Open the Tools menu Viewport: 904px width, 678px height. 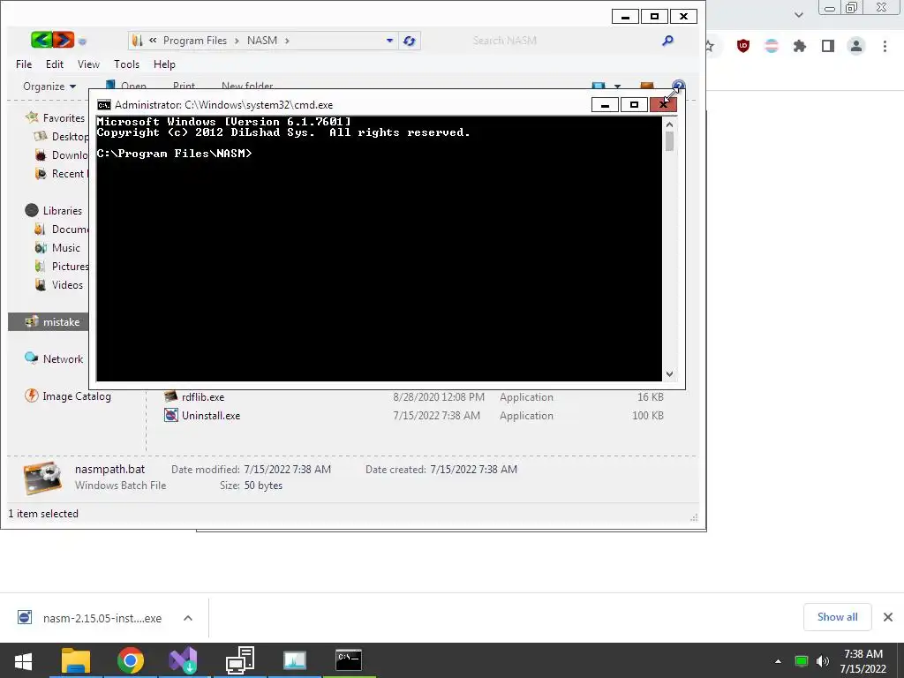click(126, 64)
